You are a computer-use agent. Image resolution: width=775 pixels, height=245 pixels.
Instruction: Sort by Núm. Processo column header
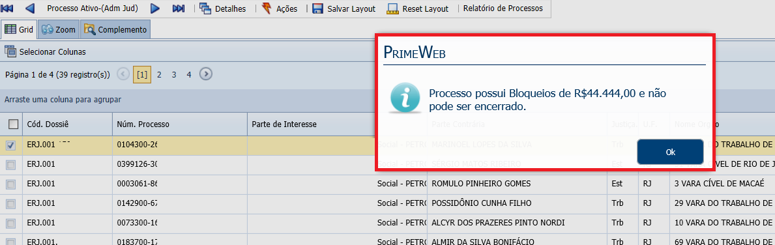click(180, 124)
